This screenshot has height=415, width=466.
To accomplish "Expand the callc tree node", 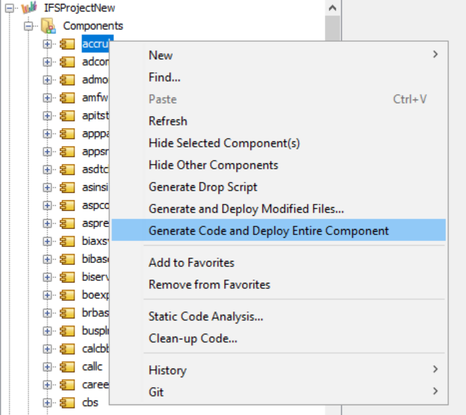I will [x=47, y=367].
